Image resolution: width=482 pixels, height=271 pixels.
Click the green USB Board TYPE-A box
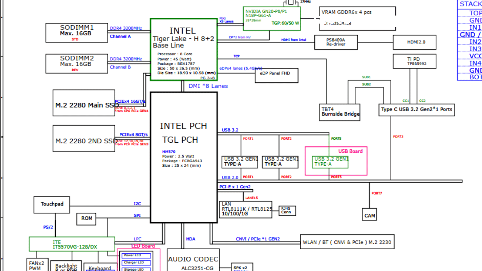coord(330,162)
